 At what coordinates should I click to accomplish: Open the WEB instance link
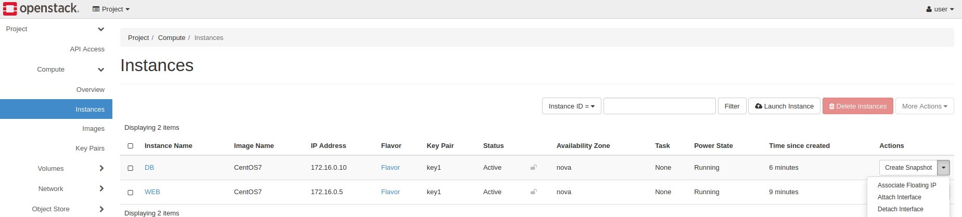click(x=152, y=192)
